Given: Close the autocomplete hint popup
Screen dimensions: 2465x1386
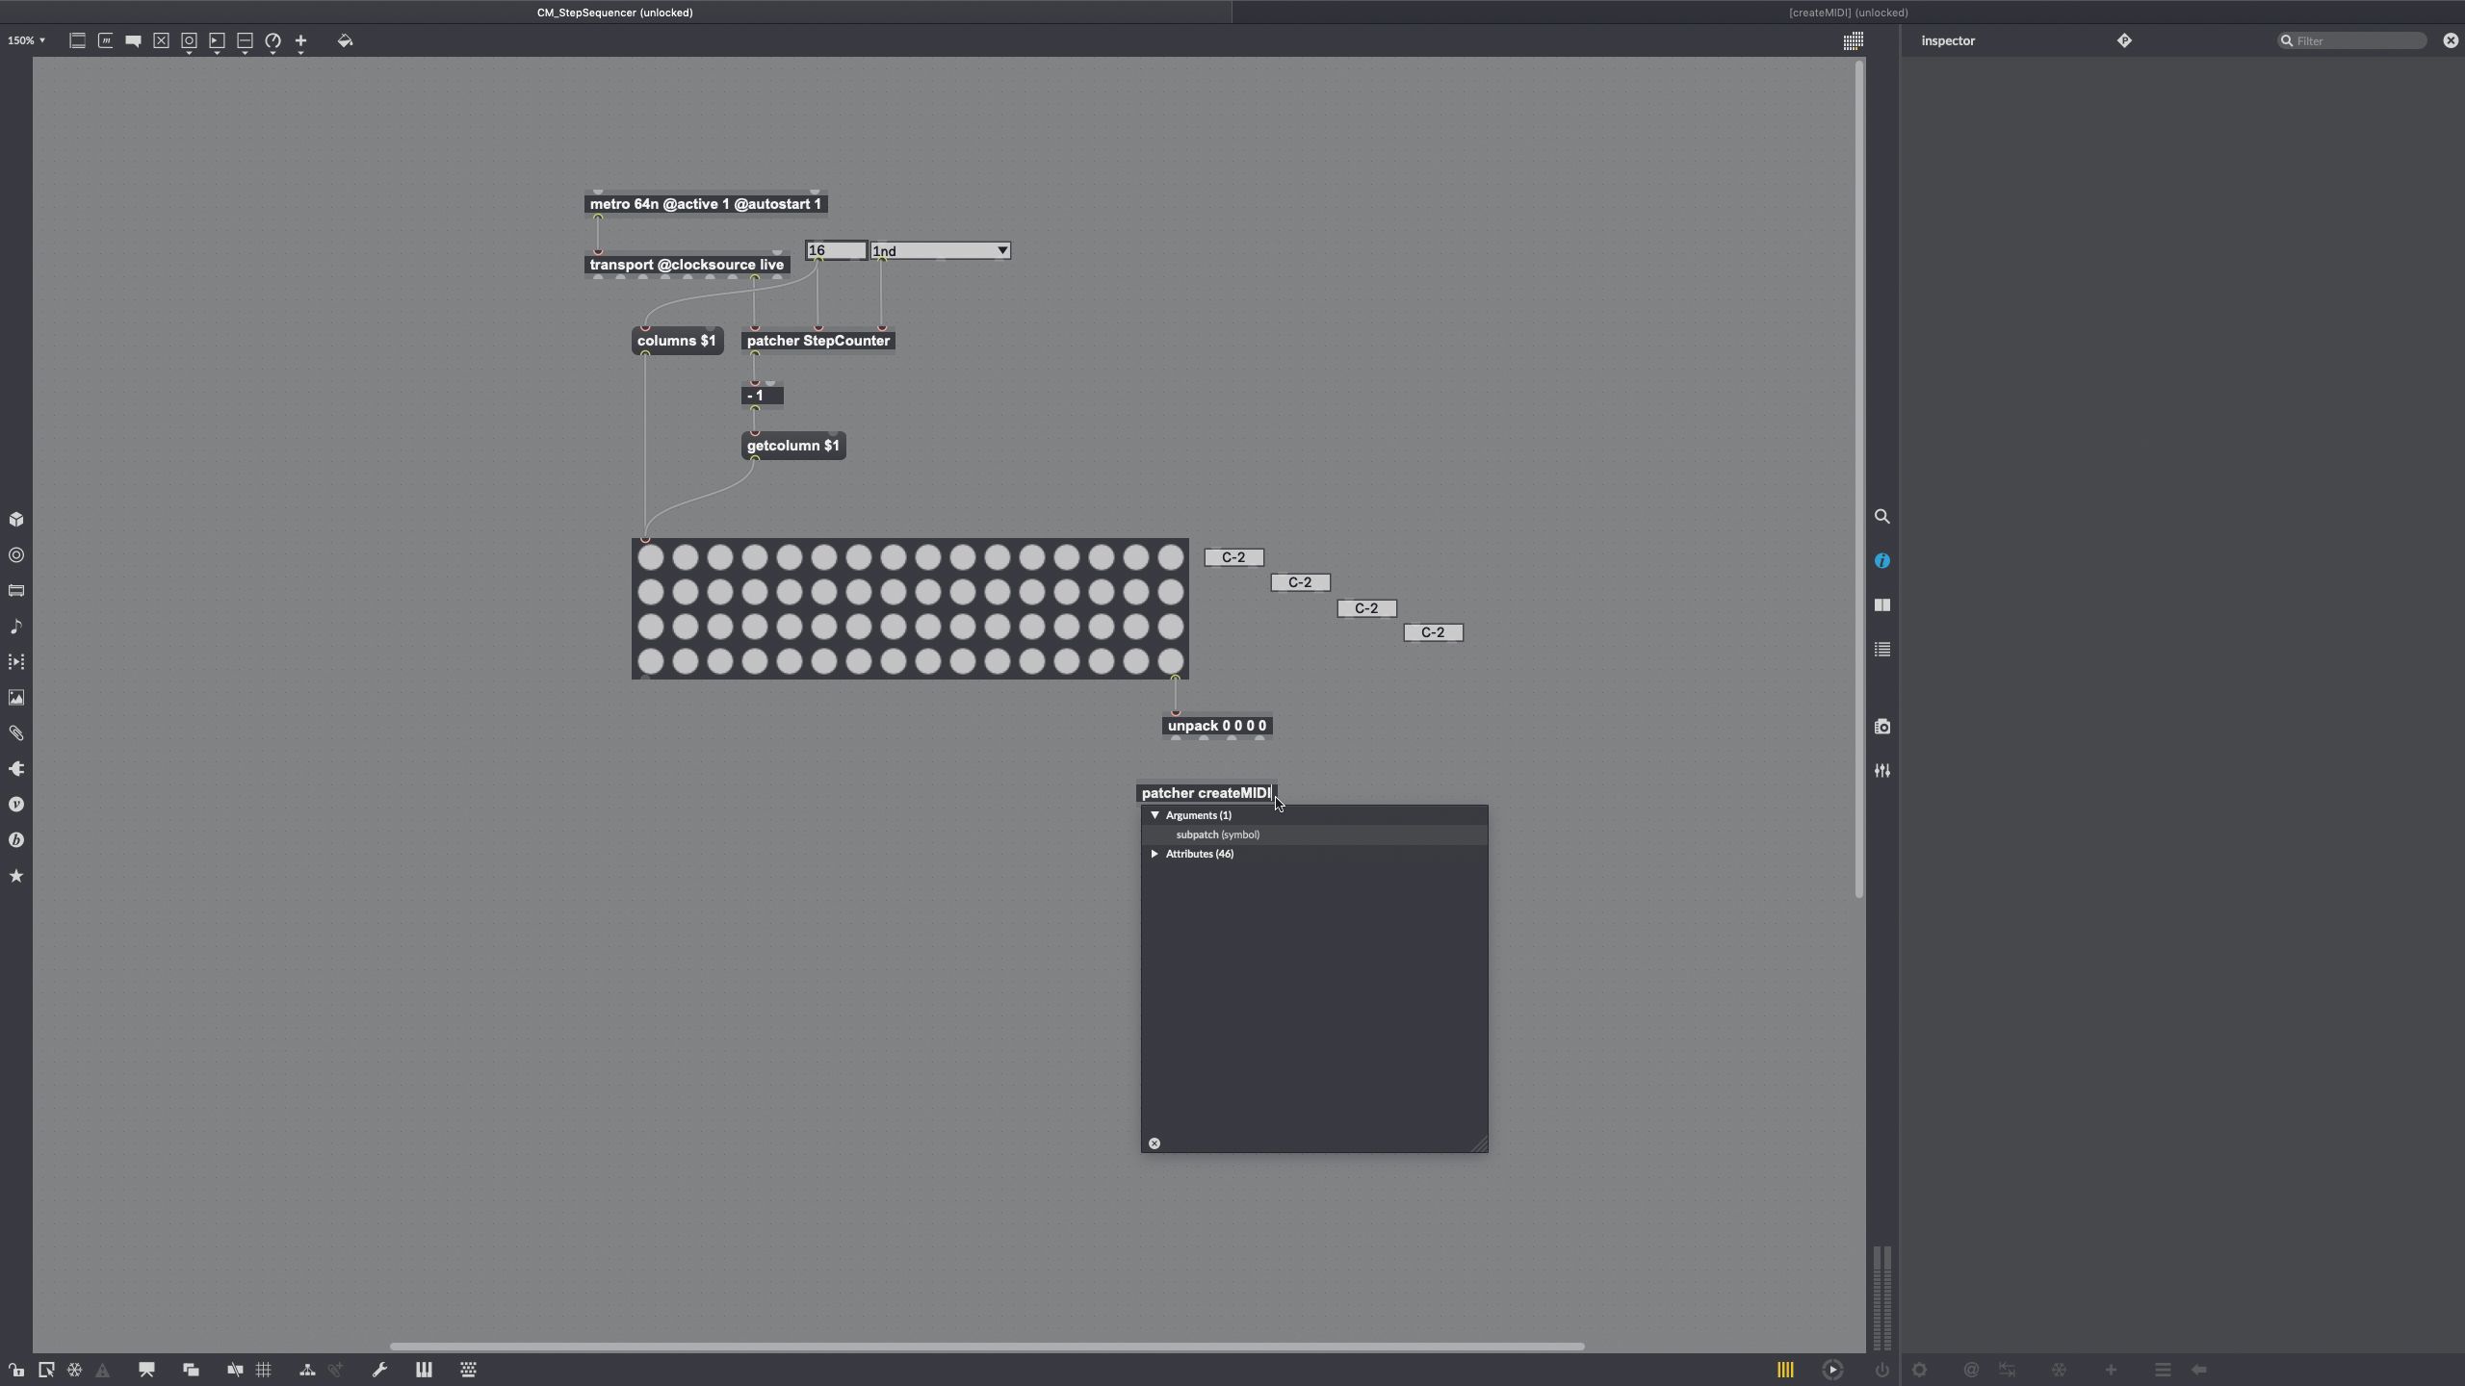Looking at the screenshot, I should point(1155,1143).
